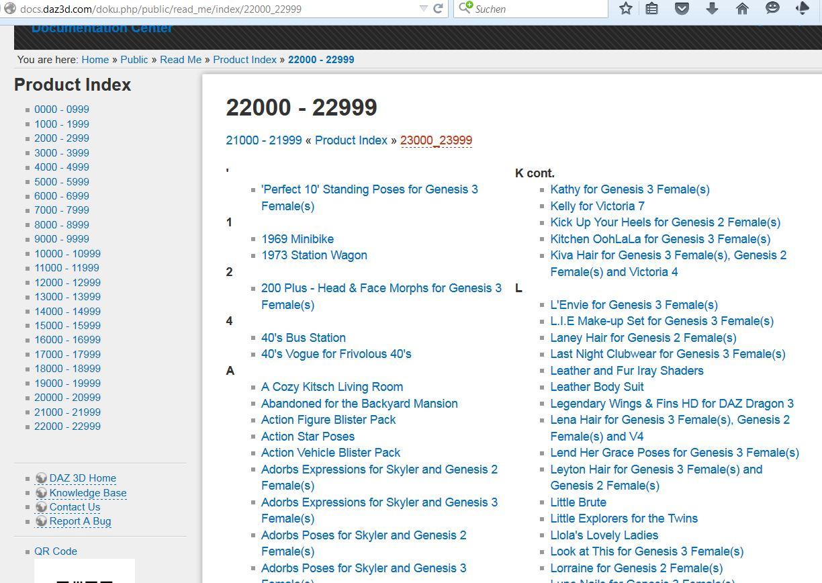Open 1969 Minibike product link

[x=298, y=239]
